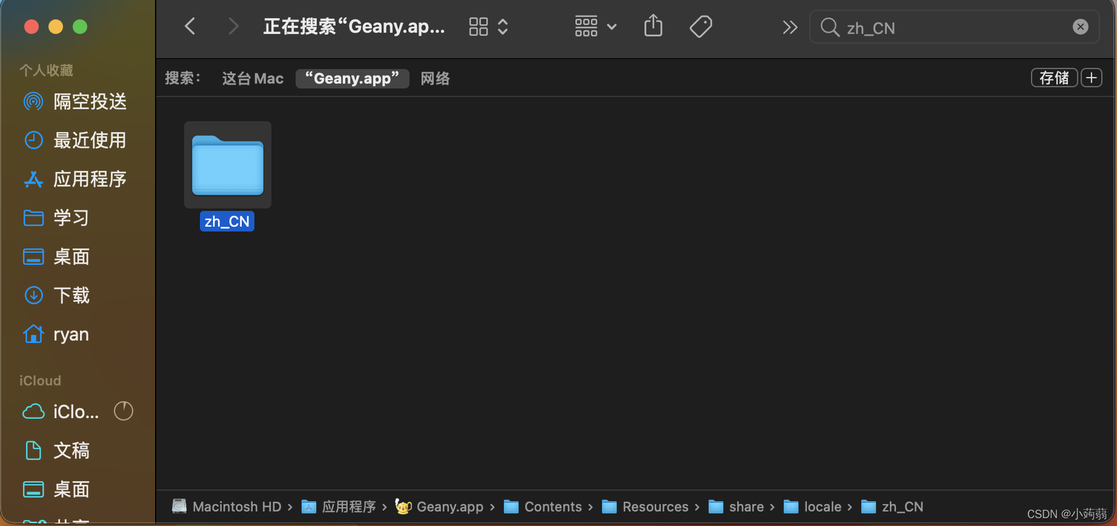Click the search magnifier icon
This screenshot has height=526, width=1117.
[829, 27]
